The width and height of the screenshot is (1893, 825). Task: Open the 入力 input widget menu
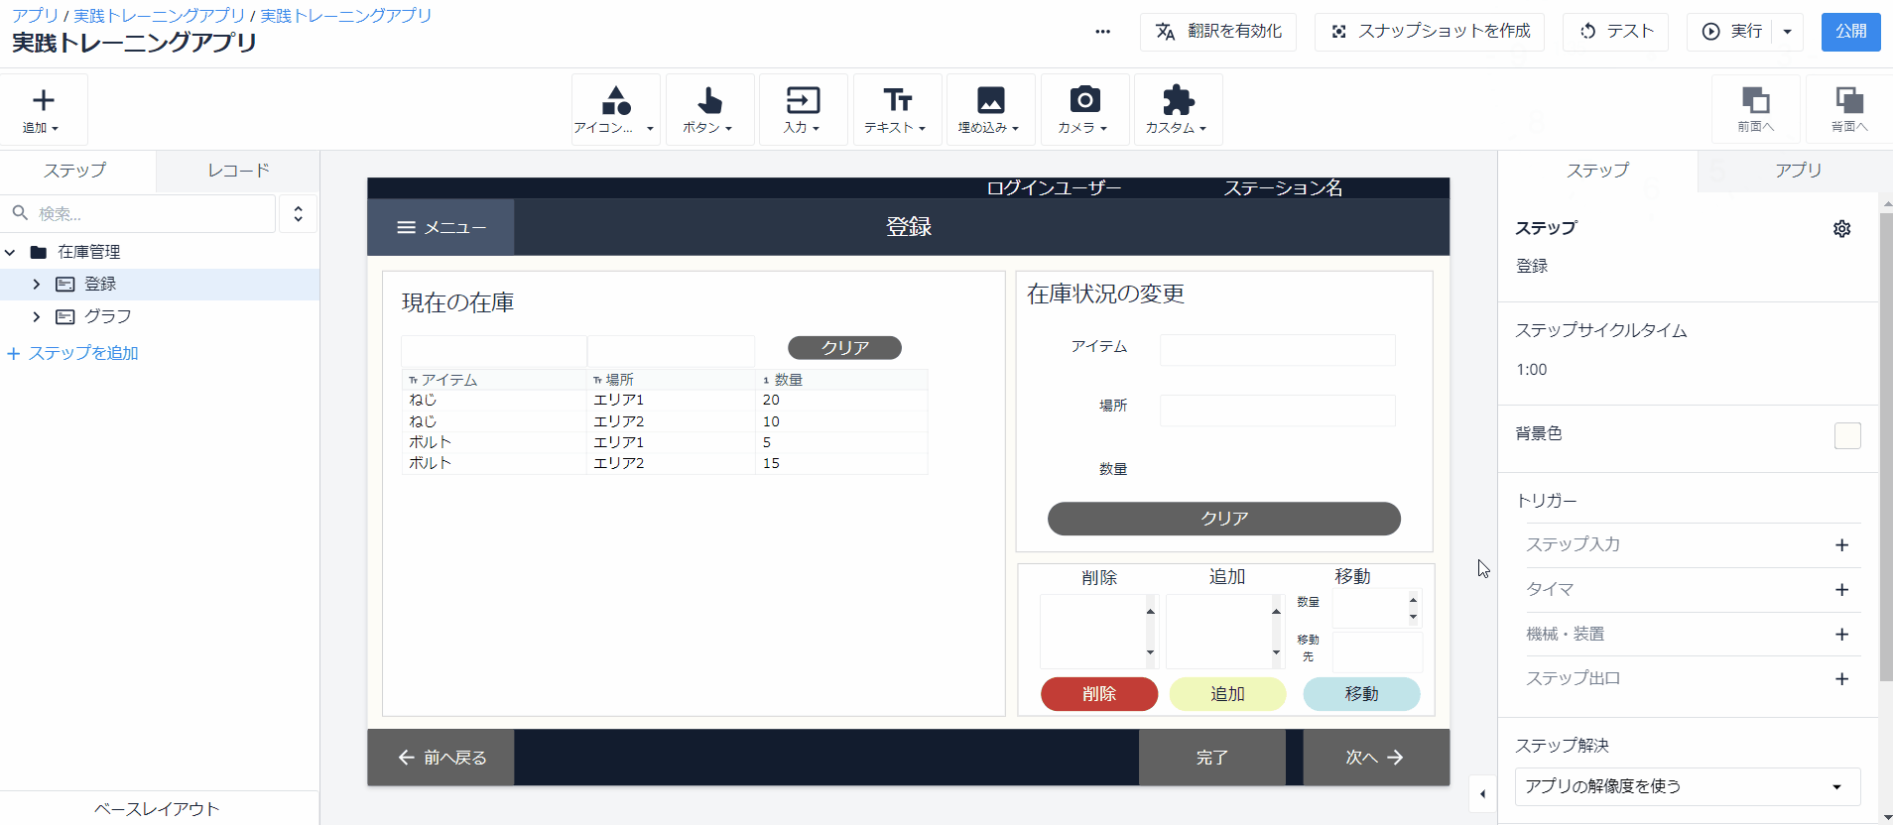803,109
